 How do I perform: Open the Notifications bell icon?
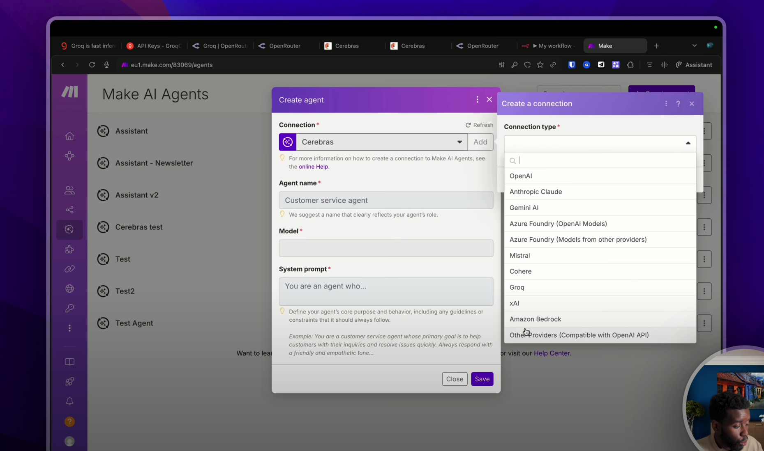point(69,401)
